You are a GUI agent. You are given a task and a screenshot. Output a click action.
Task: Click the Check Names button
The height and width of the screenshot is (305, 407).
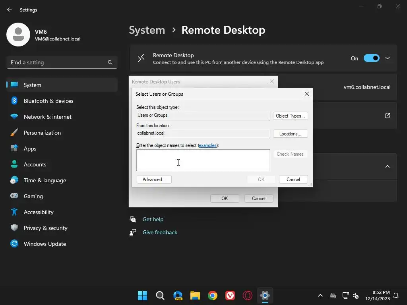click(290, 154)
